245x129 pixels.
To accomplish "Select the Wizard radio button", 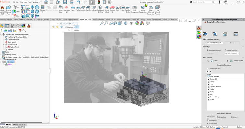I will point(232,117).
